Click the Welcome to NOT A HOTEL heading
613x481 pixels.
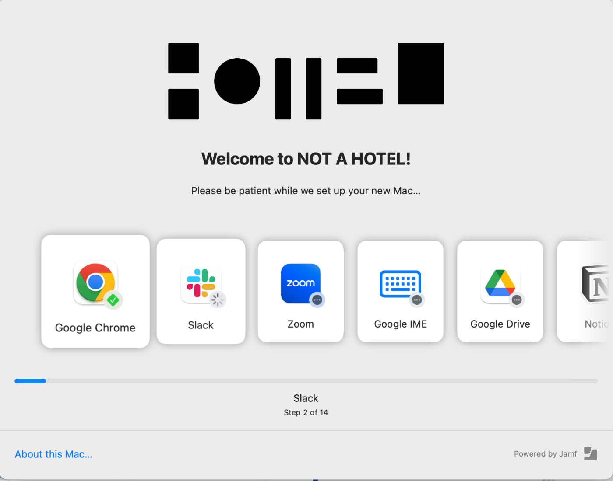[306, 159]
